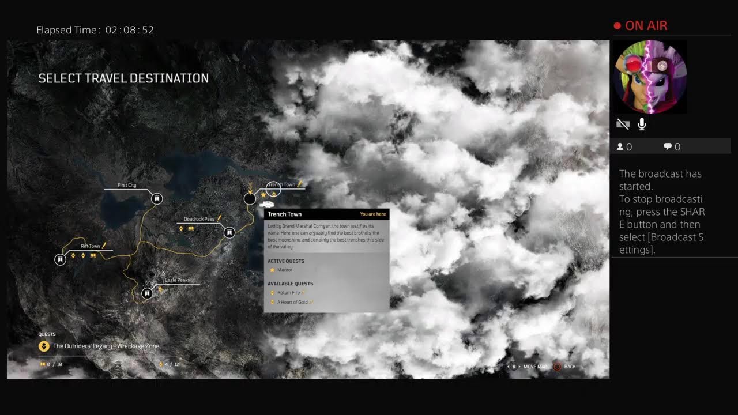Click the comments count speech bubble icon
Viewport: 738px width, 415px height.
click(668, 147)
